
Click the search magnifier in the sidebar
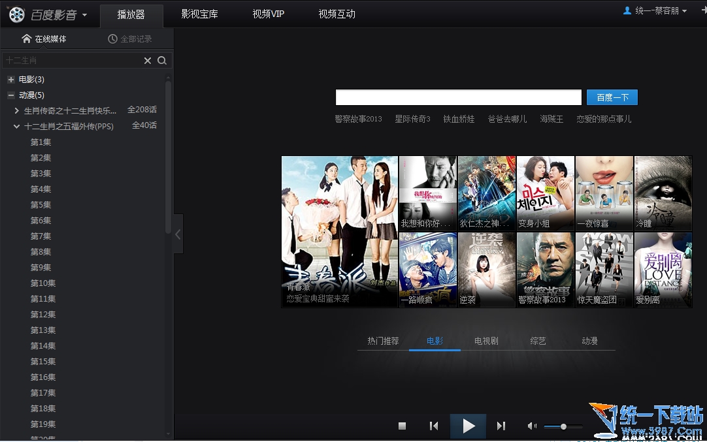[x=162, y=61]
